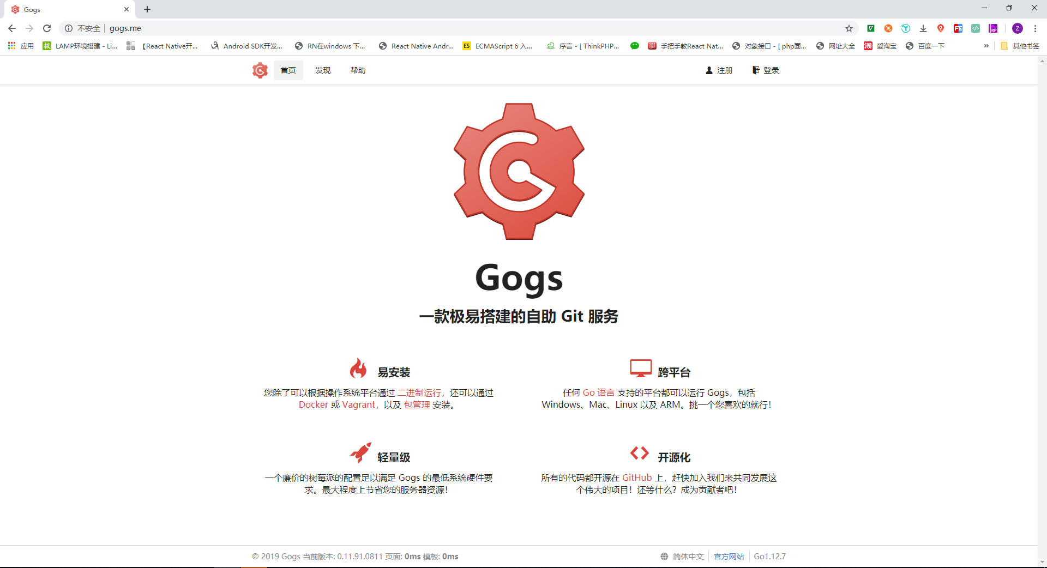Click the Go1.12.7 footer text
Viewport: 1047px width, 568px height.
[x=770, y=557]
